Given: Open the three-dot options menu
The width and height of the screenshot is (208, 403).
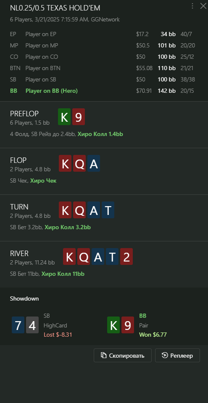Looking at the screenshot, I should pos(192,6).
